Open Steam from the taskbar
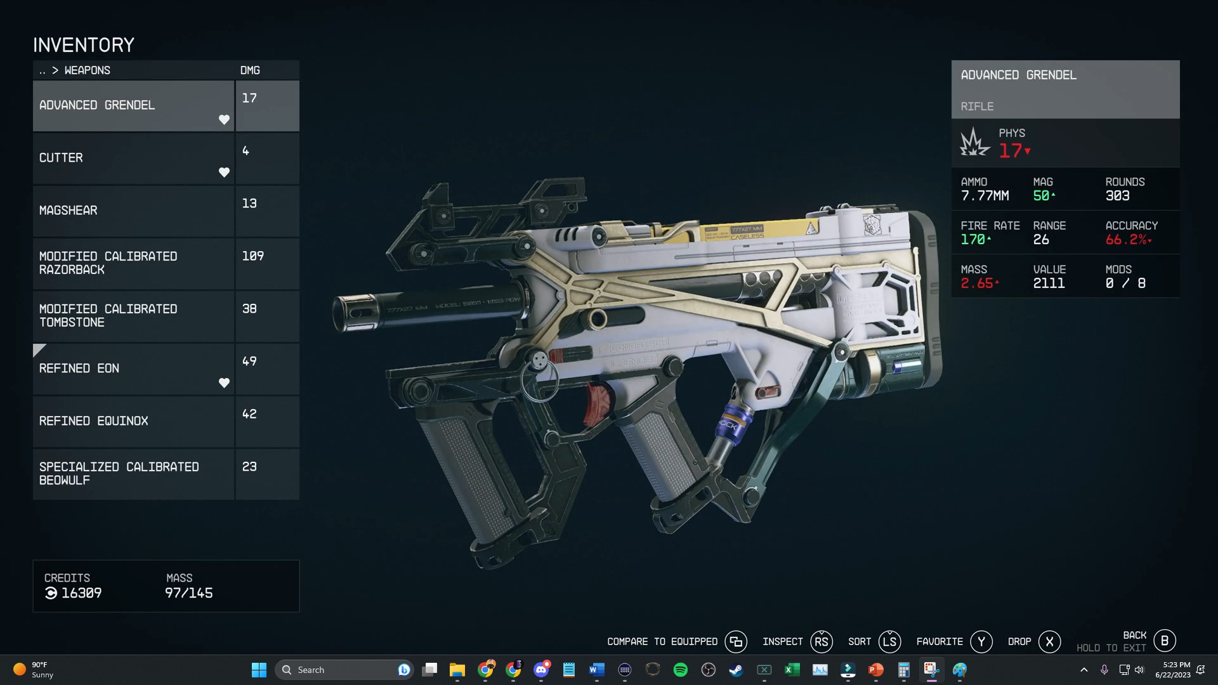The image size is (1218, 685). click(x=736, y=670)
